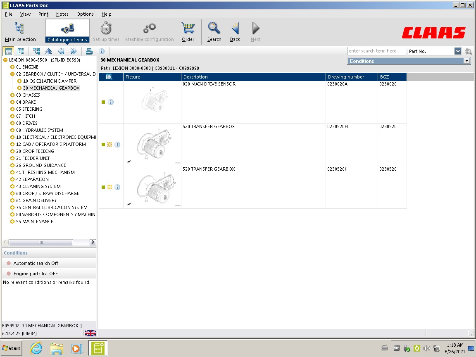Click the magnifier icon in table header

tap(109, 77)
